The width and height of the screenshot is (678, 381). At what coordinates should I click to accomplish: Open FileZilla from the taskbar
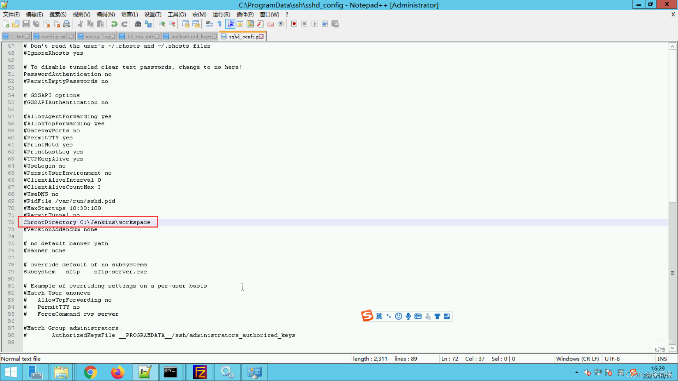(x=200, y=372)
